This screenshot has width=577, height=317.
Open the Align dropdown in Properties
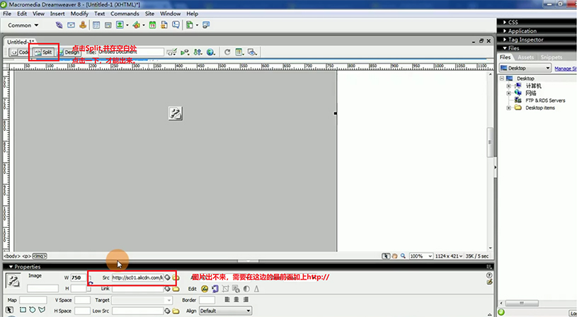coord(225,310)
